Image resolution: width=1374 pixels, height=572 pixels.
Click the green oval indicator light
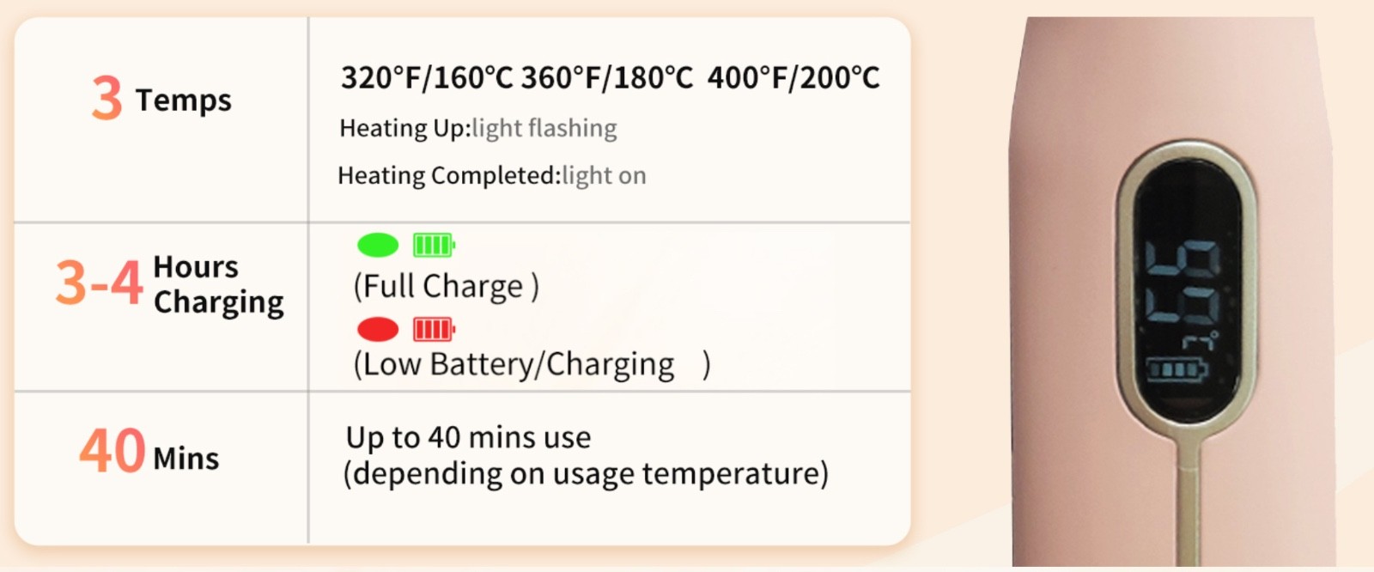click(378, 246)
